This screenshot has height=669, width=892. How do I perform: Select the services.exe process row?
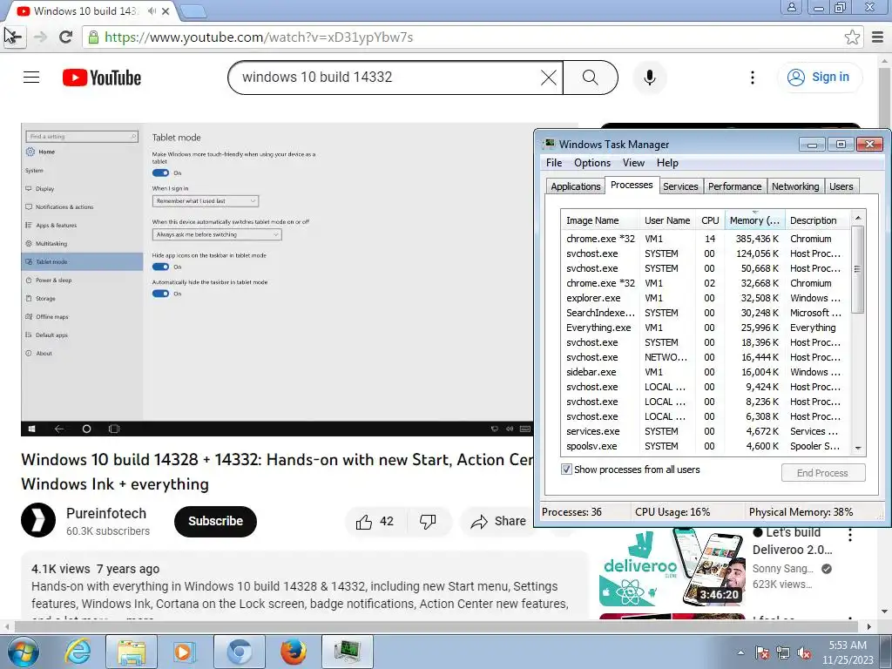(706, 431)
